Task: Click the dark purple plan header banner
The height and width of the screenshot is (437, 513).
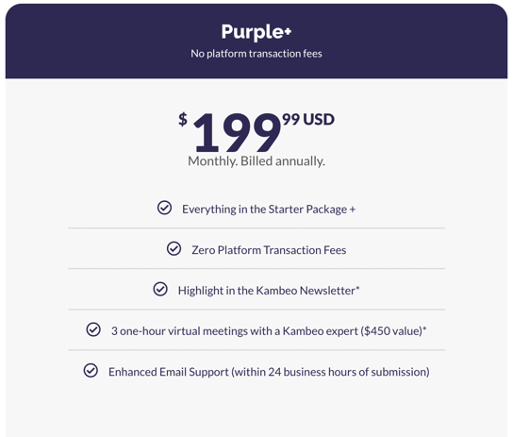Action: [256, 41]
